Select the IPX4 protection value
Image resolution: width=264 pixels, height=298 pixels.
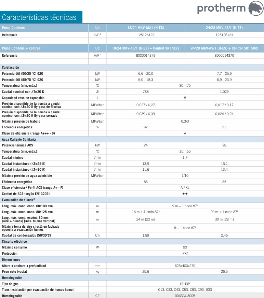tap(185, 254)
